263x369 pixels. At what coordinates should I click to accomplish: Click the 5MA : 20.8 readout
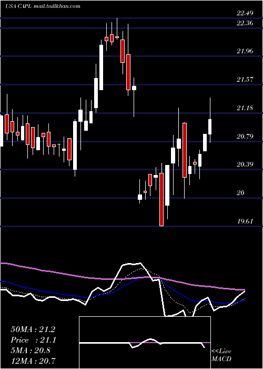coord(31,350)
